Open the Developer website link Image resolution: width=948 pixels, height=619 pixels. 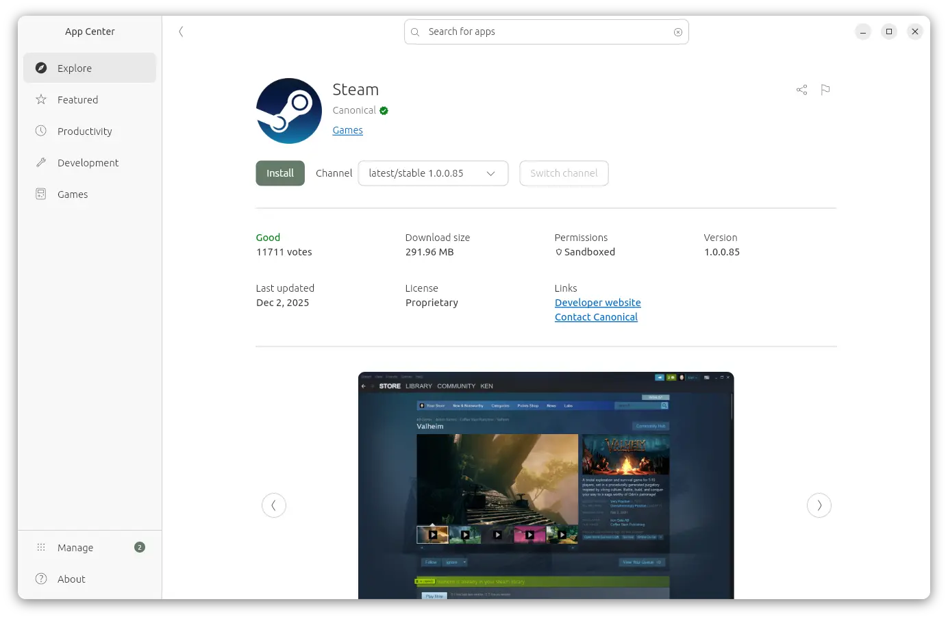point(598,303)
